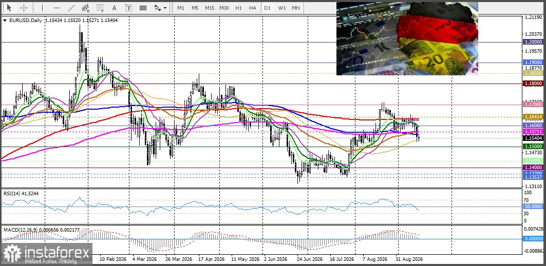Toggle the H1 timeframe button

point(238,8)
